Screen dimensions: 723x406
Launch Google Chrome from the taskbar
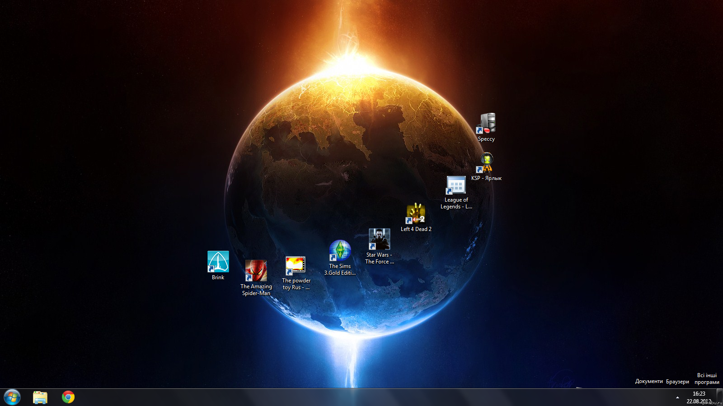[68, 397]
